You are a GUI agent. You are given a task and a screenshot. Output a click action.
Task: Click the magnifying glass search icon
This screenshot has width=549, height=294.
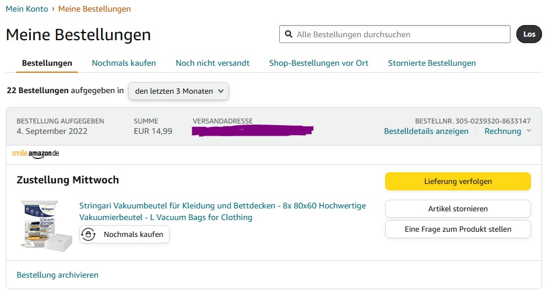coord(288,34)
